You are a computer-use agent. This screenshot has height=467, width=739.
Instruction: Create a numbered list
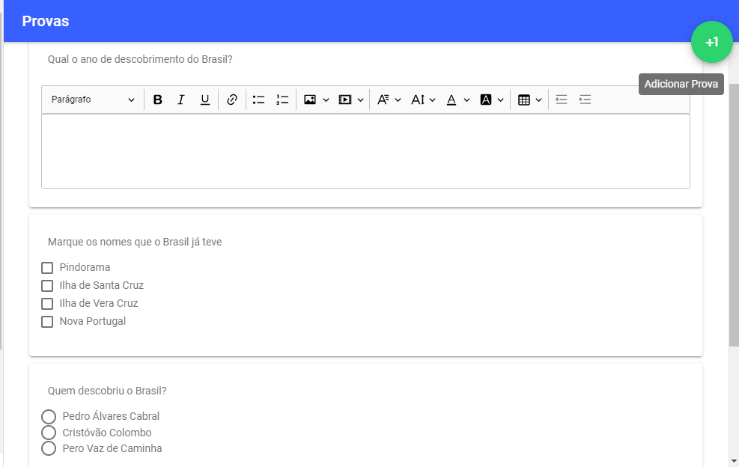(282, 100)
